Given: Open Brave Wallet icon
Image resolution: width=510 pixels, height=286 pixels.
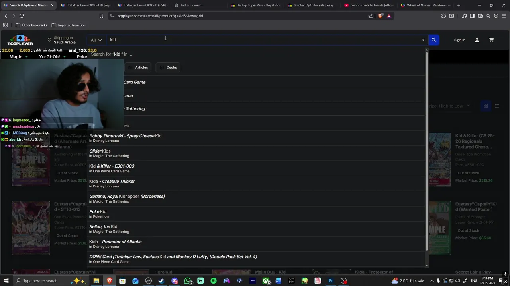Looking at the screenshot, I should pos(480,16).
